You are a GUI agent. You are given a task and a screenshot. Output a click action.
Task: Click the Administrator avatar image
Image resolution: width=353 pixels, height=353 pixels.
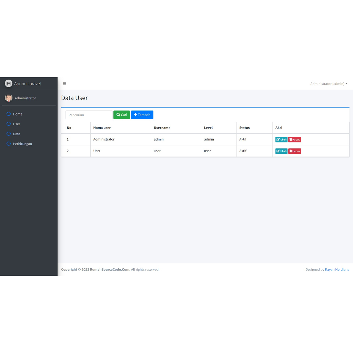[x=9, y=98]
